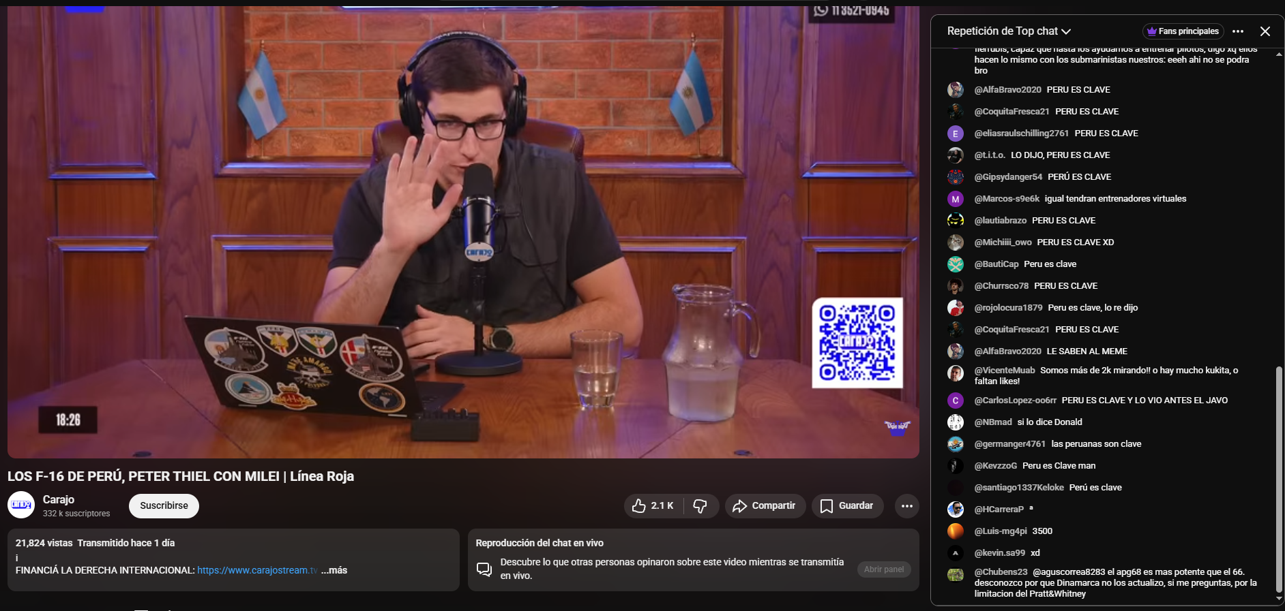Select @germanger4761 username in chat

click(1010, 444)
